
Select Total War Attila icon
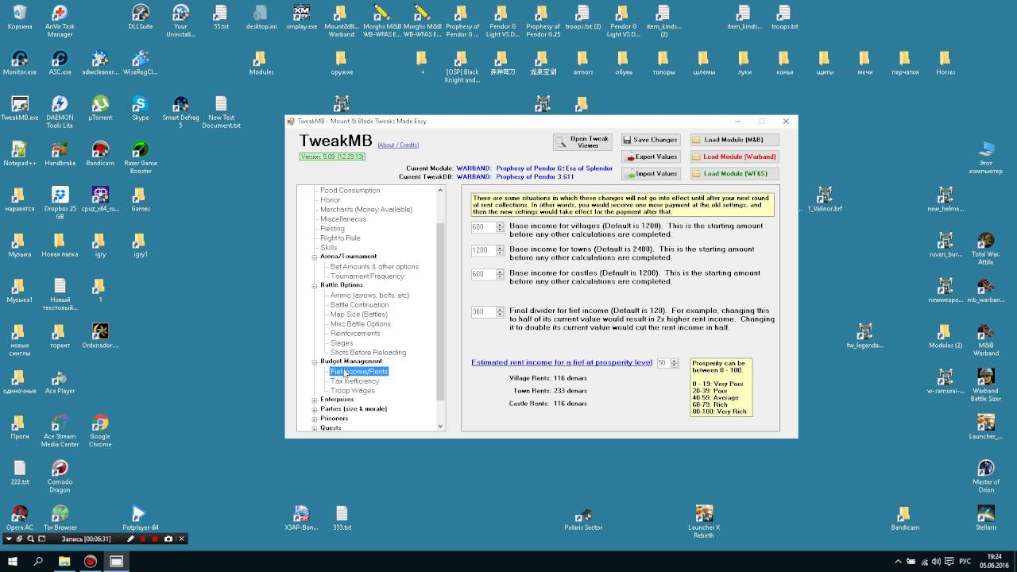(986, 249)
